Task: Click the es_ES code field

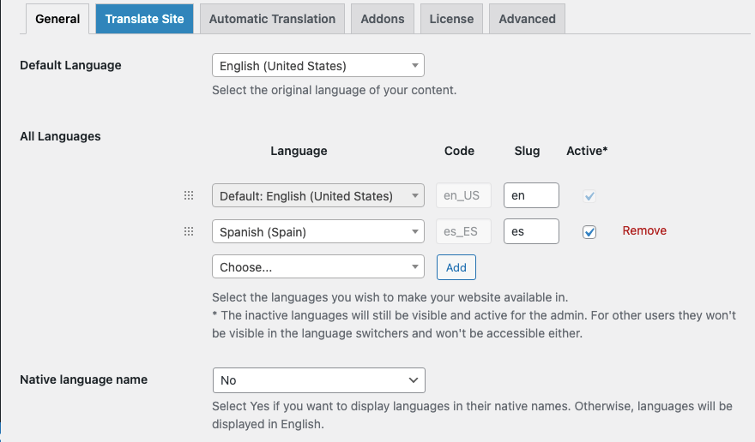Action: click(x=463, y=231)
